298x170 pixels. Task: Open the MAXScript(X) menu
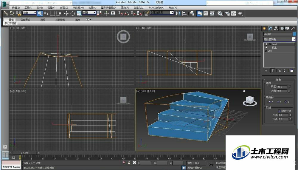tap(156, 8)
